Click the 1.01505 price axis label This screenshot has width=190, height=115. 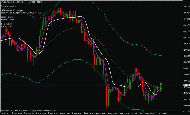click(x=187, y=19)
